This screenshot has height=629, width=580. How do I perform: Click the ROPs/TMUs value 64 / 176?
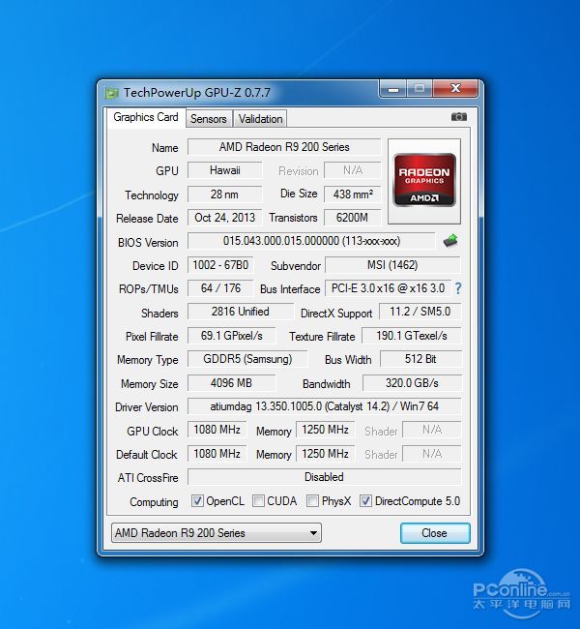[220, 288]
